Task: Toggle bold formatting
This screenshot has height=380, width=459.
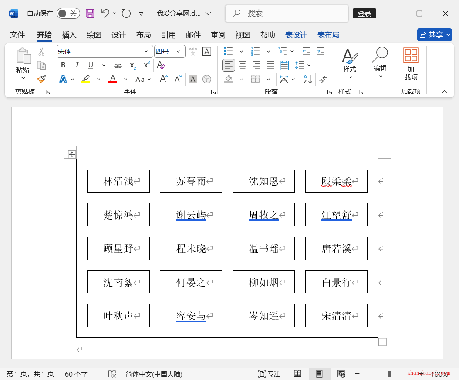Action: [63, 65]
